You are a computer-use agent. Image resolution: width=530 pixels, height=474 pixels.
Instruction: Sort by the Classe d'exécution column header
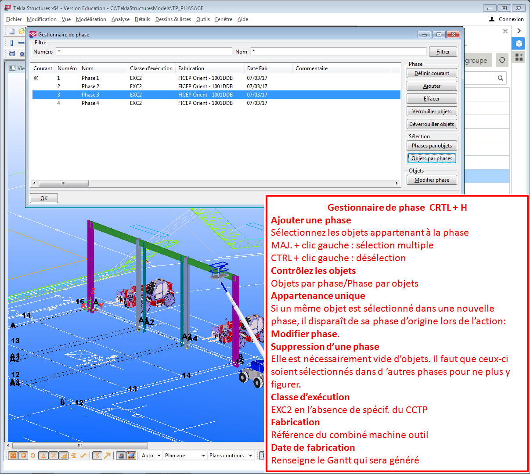point(151,68)
